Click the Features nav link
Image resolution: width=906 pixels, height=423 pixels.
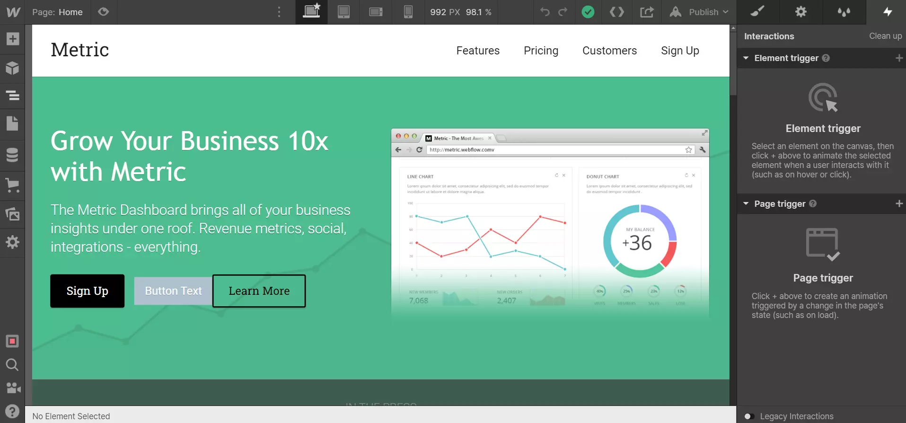tap(478, 51)
